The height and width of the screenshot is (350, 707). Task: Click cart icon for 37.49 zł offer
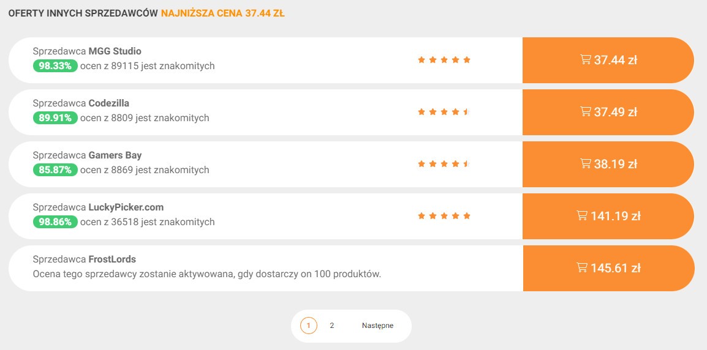pos(585,112)
